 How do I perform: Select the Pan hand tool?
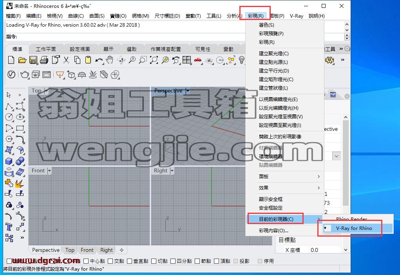(110, 60)
